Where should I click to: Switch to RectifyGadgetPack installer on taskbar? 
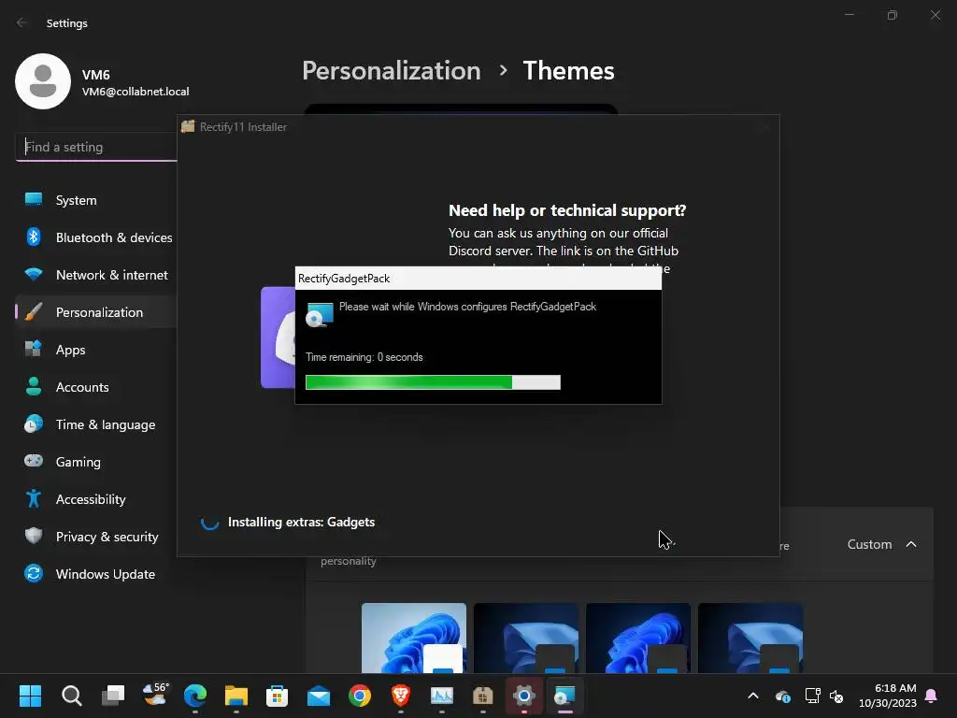pyautogui.click(x=564, y=696)
